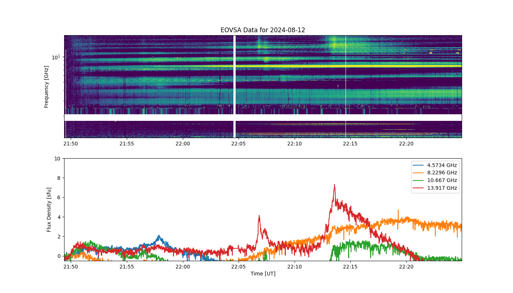
Task: Click the y-axis tick label 10 on flux plot
Action: (x=57, y=159)
